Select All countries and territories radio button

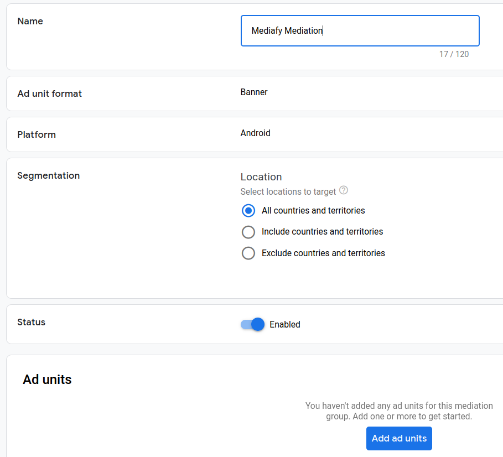[248, 211]
